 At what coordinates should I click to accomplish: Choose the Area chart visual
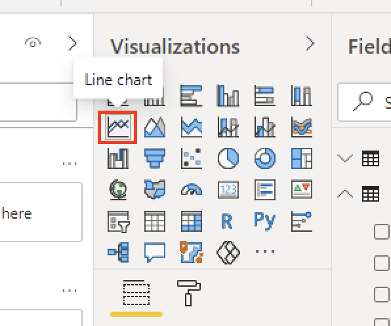(155, 127)
